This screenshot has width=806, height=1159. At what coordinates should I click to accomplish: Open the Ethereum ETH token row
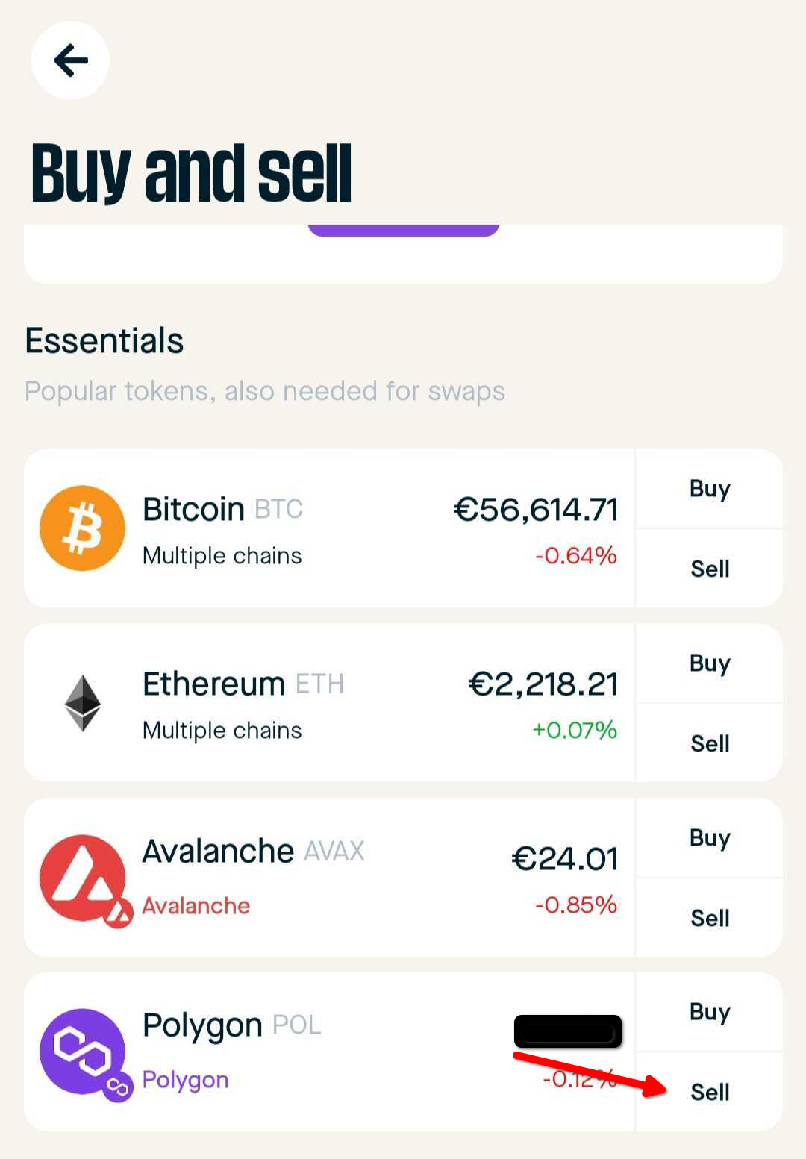pos(329,703)
